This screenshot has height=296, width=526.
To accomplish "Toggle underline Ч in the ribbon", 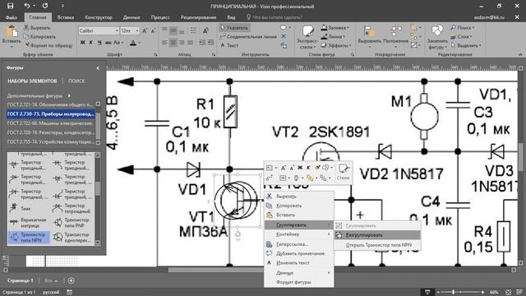I will [x=99, y=43].
